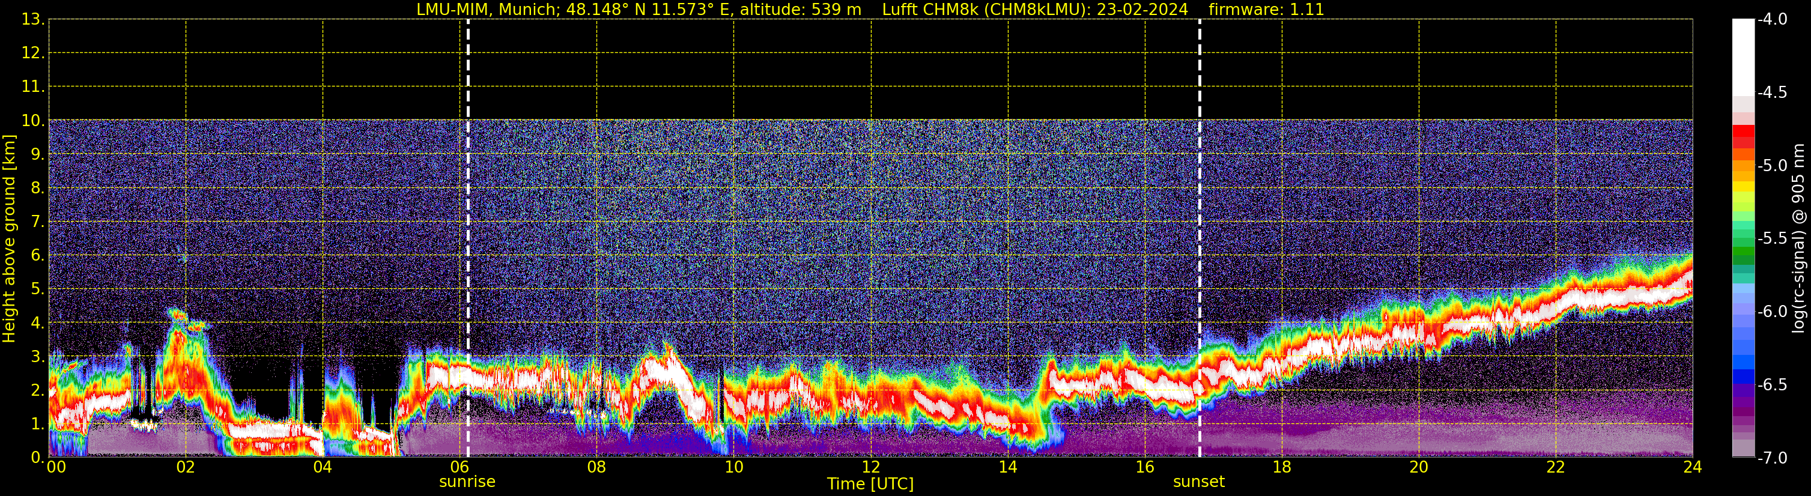Click the dark blue segment of the colorbar
This screenshot has height=496, width=1811.
click(x=1743, y=376)
